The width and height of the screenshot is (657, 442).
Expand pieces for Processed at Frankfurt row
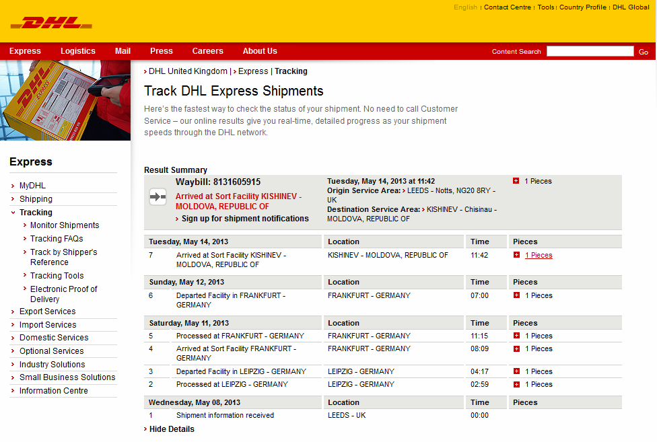coord(516,336)
